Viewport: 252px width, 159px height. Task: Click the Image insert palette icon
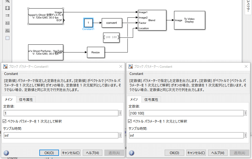pos(7,31)
